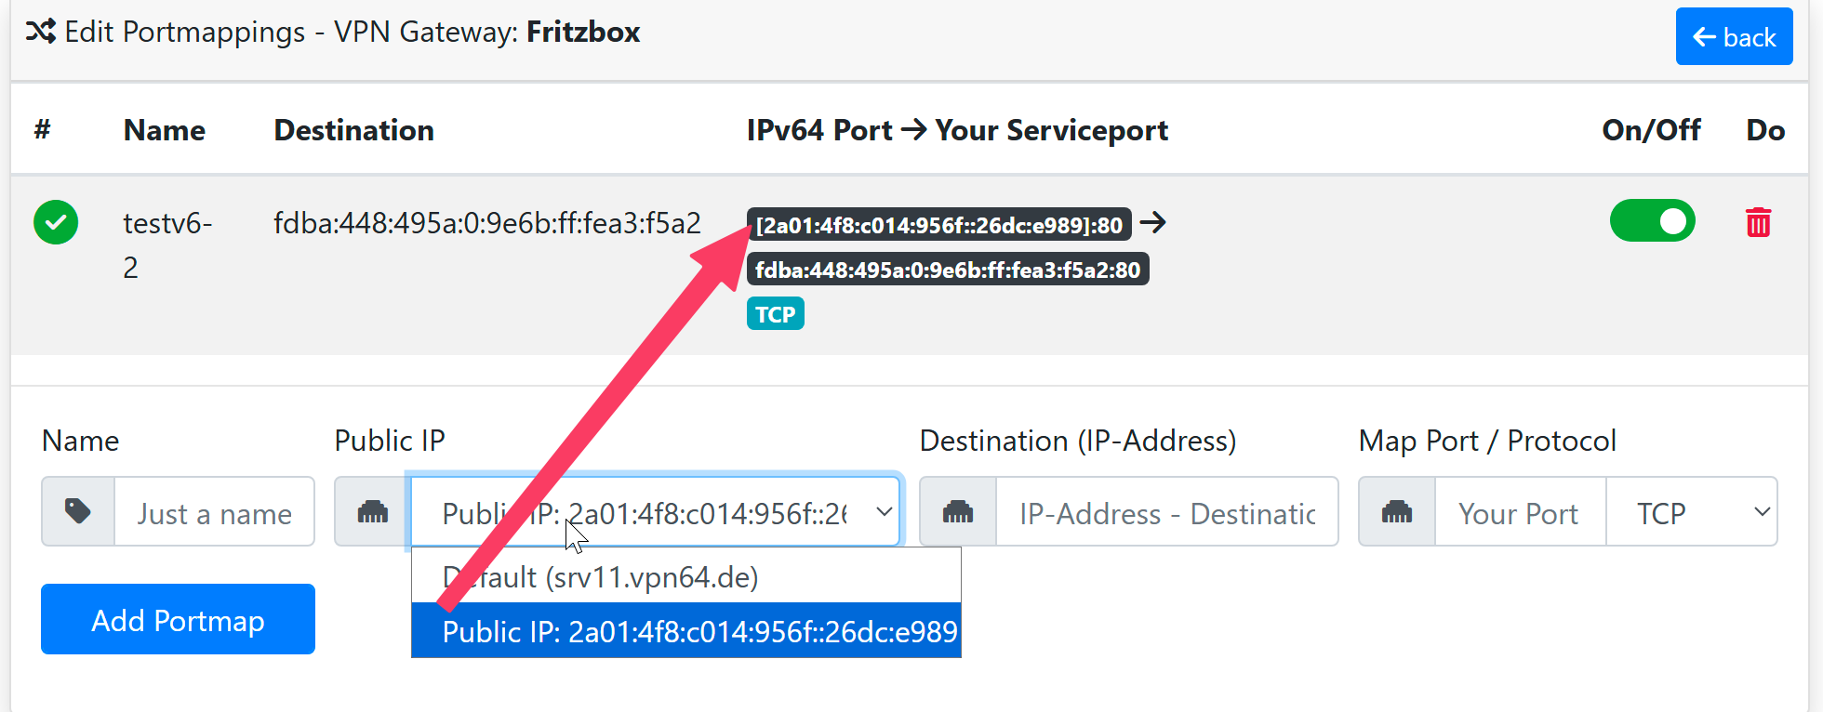The height and width of the screenshot is (712, 1823).
Task: Click the Add Portmap button
Action: tap(178, 619)
